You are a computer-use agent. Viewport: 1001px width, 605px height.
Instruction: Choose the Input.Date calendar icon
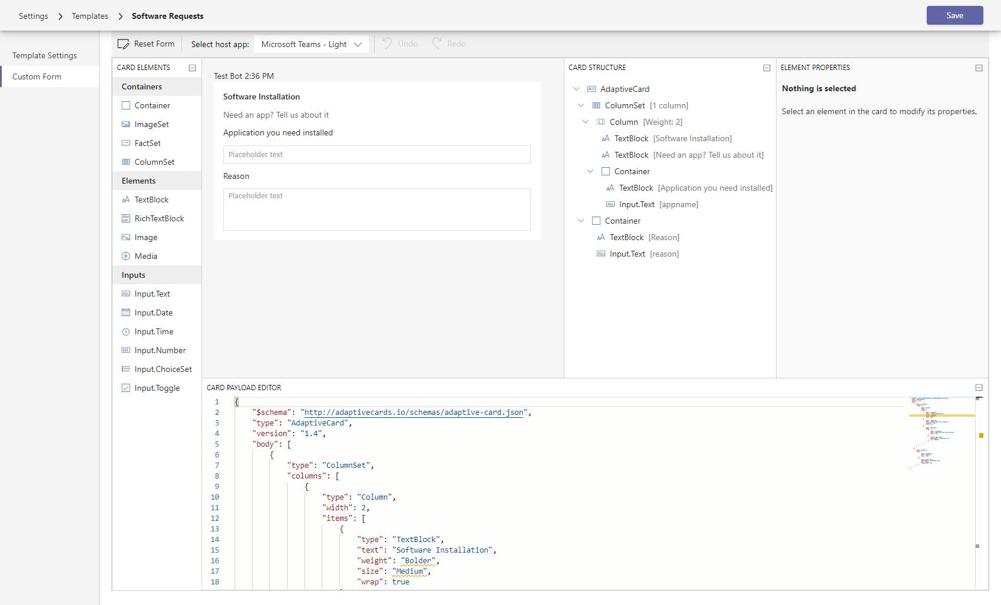[x=125, y=313]
